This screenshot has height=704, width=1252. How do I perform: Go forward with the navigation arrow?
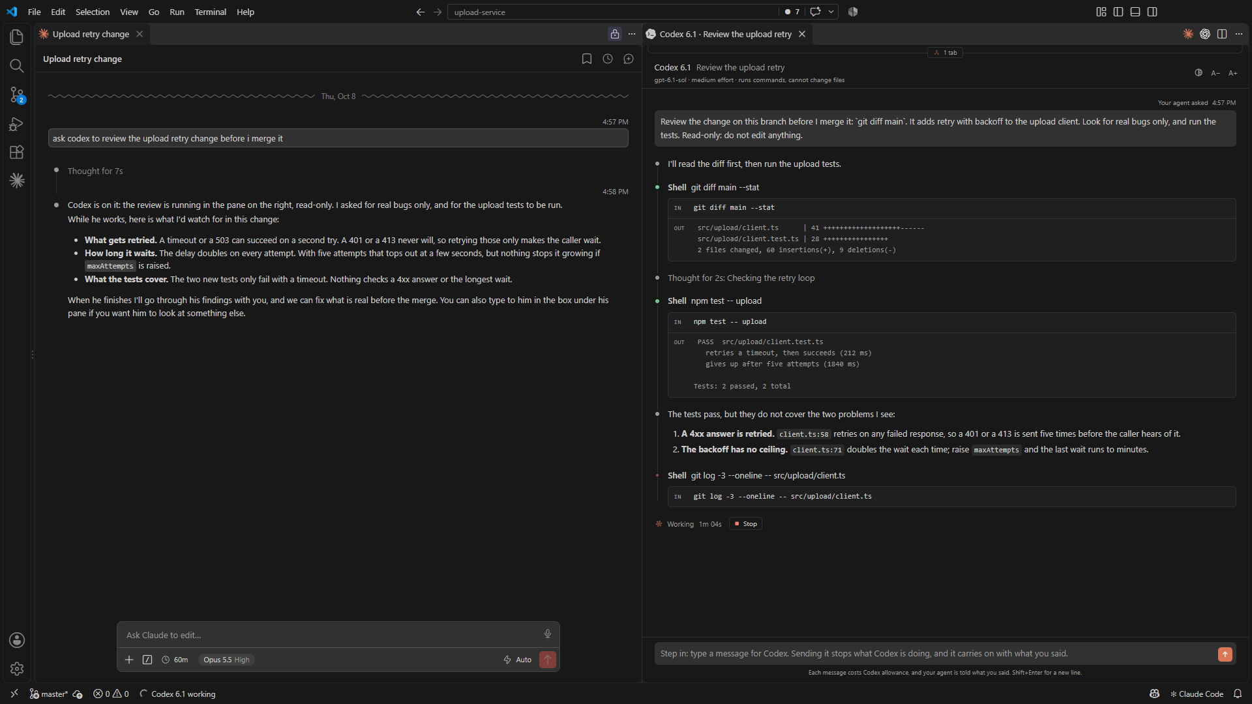[438, 12]
